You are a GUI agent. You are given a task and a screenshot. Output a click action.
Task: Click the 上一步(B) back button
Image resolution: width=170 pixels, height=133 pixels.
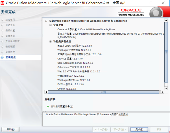click(x=101, y=130)
